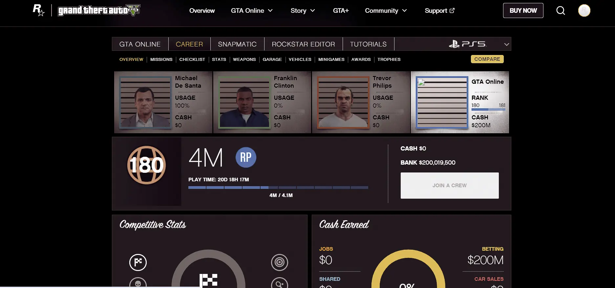615x288 pixels.
Task: Select the skull icon in Competitive Stats
Action: coord(138,283)
